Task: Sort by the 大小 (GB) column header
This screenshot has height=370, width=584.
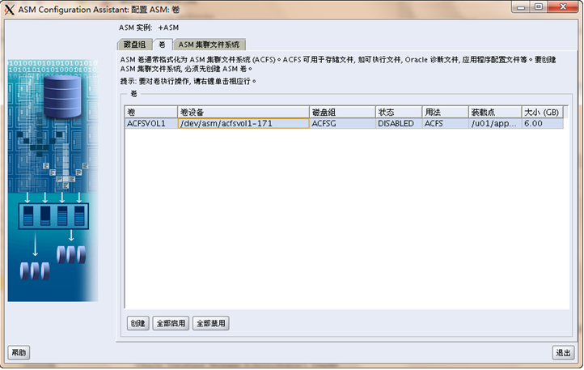Action: click(x=542, y=113)
